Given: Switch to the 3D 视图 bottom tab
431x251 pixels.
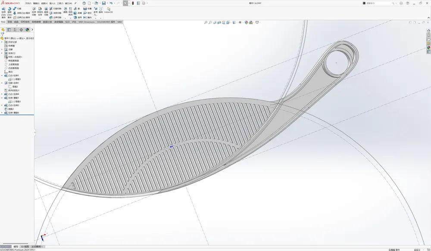Looking at the screenshot, I should pyautogui.click(x=25, y=247).
